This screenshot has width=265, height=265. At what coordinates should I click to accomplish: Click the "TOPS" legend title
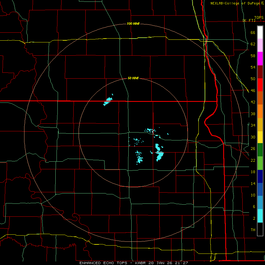click(259, 18)
